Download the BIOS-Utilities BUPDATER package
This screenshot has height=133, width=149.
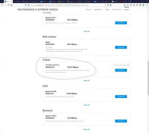click(x=121, y=47)
